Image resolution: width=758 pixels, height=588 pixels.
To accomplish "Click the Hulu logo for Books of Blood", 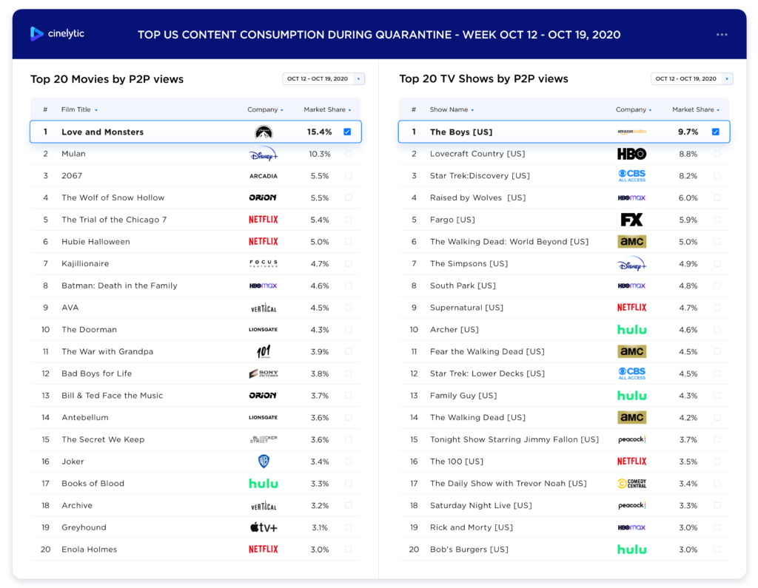I will click(x=264, y=483).
